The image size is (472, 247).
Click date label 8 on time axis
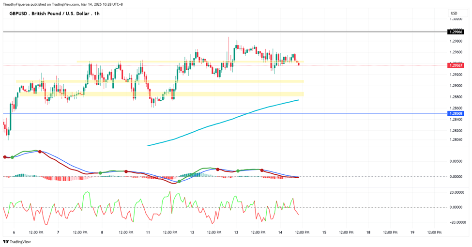[x=102, y=232]
